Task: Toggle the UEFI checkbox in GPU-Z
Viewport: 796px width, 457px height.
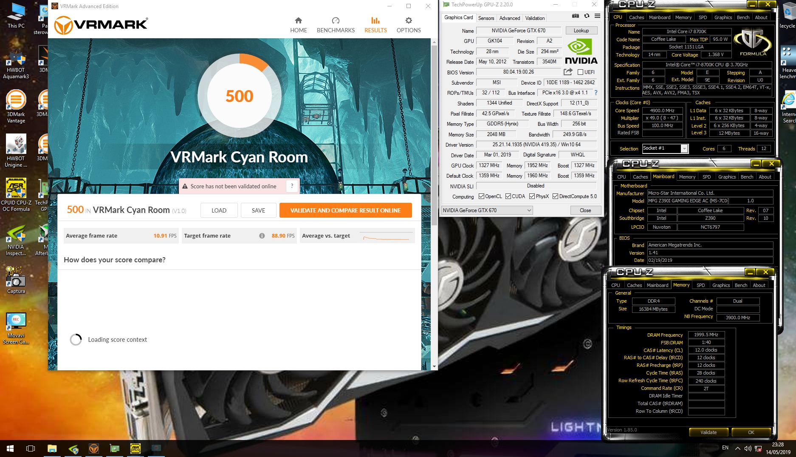Action: coord(580,72)
